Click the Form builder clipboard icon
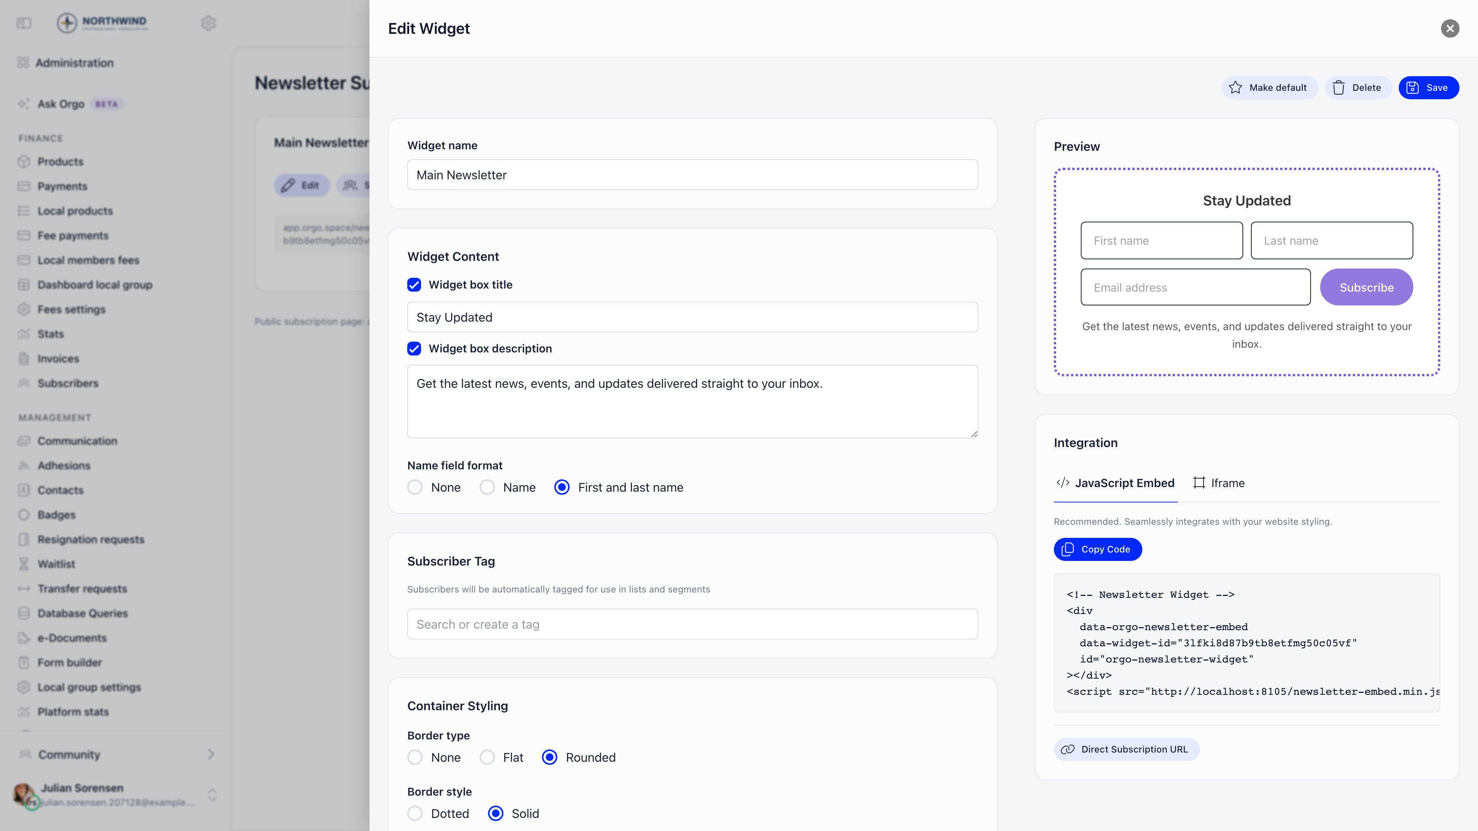The height and width of the screenshot is (831, 1478). pyautogui.click(x=23, y=663)
